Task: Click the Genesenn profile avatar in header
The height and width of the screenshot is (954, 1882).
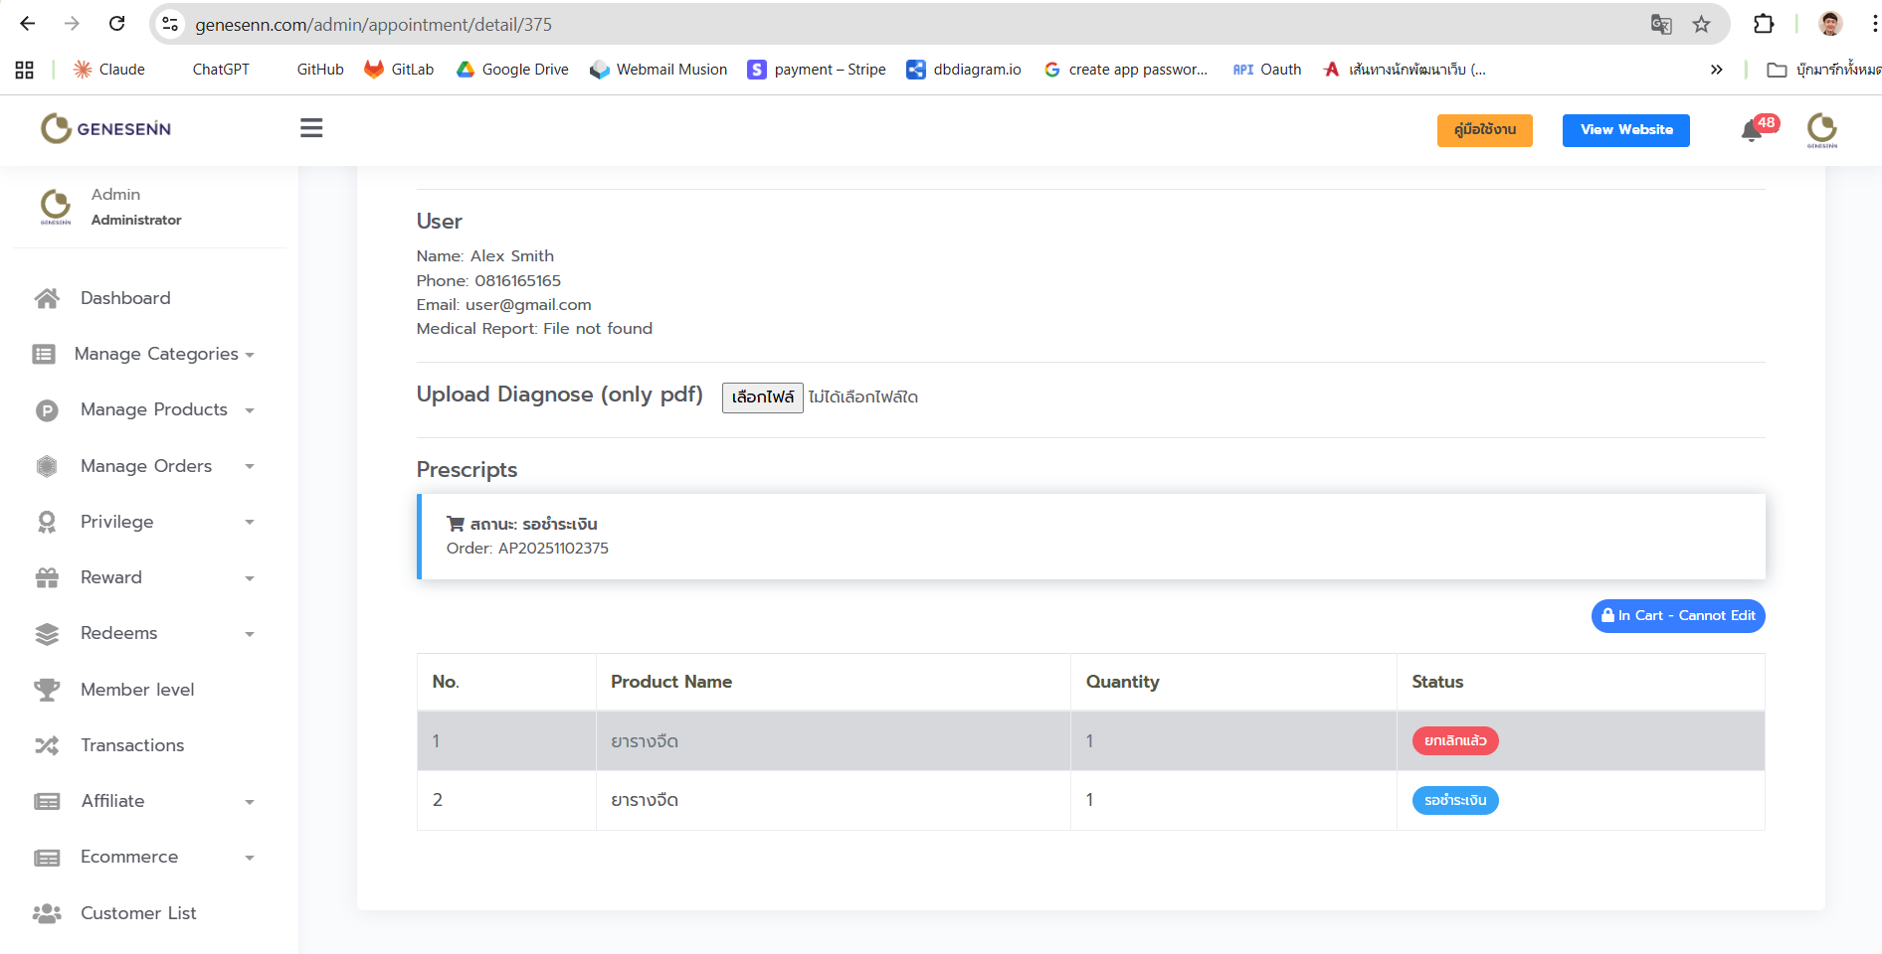Action: (x=1821, y=129)
